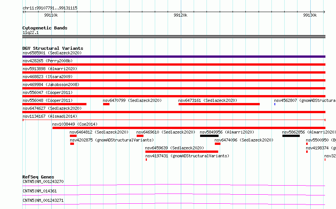This screenshot has height=209, width=336.
Task: Select the nsv5500950 variant label
Action: [321, 140]
